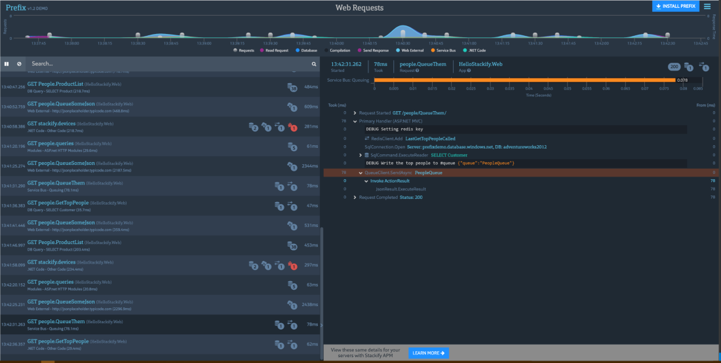Pause live request capture
721x363 pixels.
tap(7, 64)
